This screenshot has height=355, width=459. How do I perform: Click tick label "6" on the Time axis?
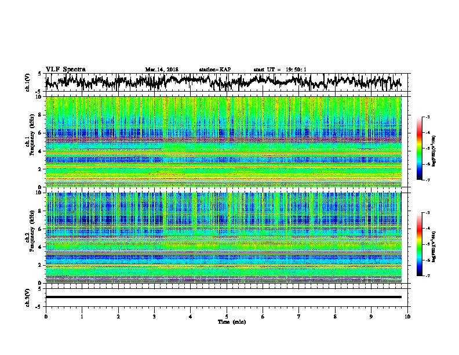coord(263,316)
